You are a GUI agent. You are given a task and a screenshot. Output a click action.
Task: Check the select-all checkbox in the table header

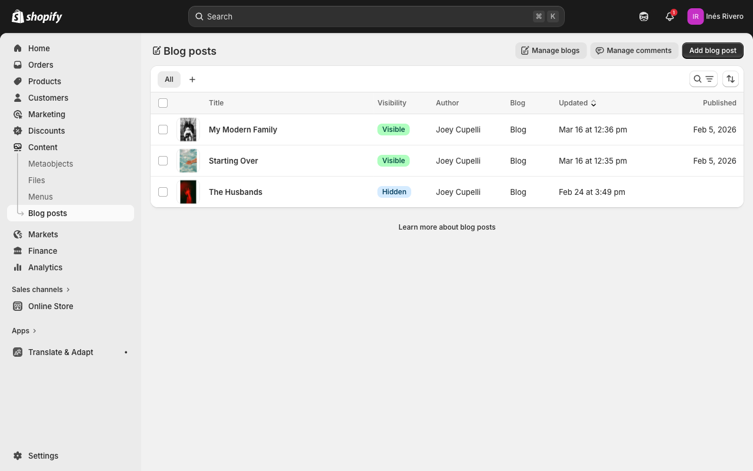[x=163, y=103]
